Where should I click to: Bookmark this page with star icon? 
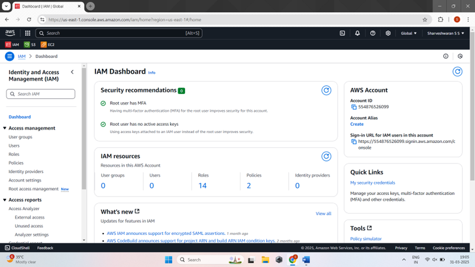[x=425, y=19]
